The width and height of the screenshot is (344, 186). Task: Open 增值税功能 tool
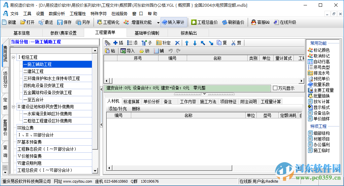coord(138,22)
